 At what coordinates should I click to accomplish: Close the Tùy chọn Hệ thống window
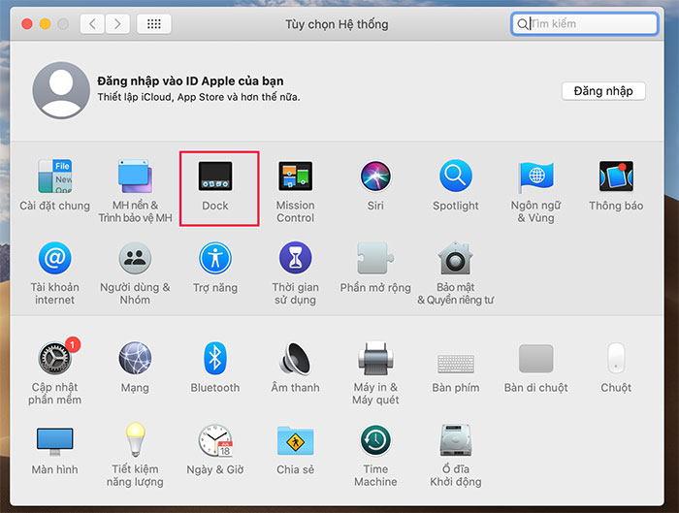pos(27,24)
